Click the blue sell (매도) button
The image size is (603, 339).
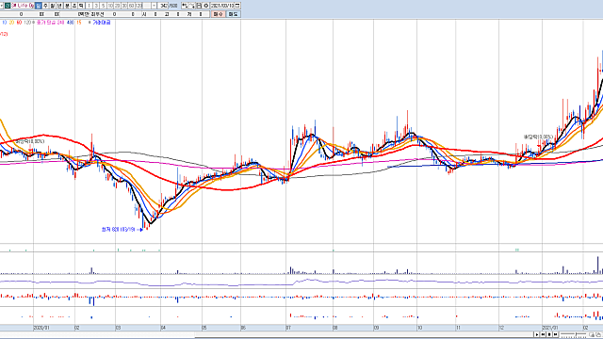233,14
